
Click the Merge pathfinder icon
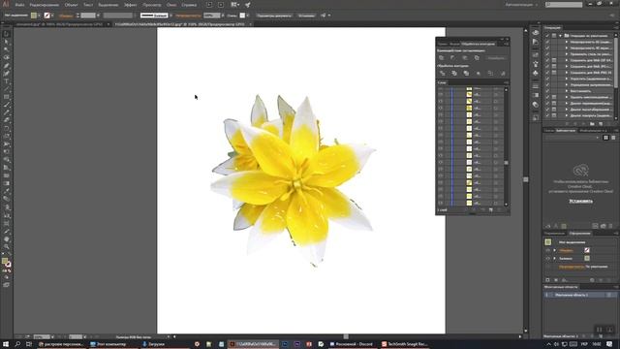pos(466,74)
